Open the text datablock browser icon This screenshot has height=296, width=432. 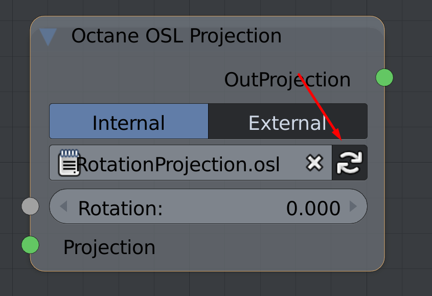[69, 163]
